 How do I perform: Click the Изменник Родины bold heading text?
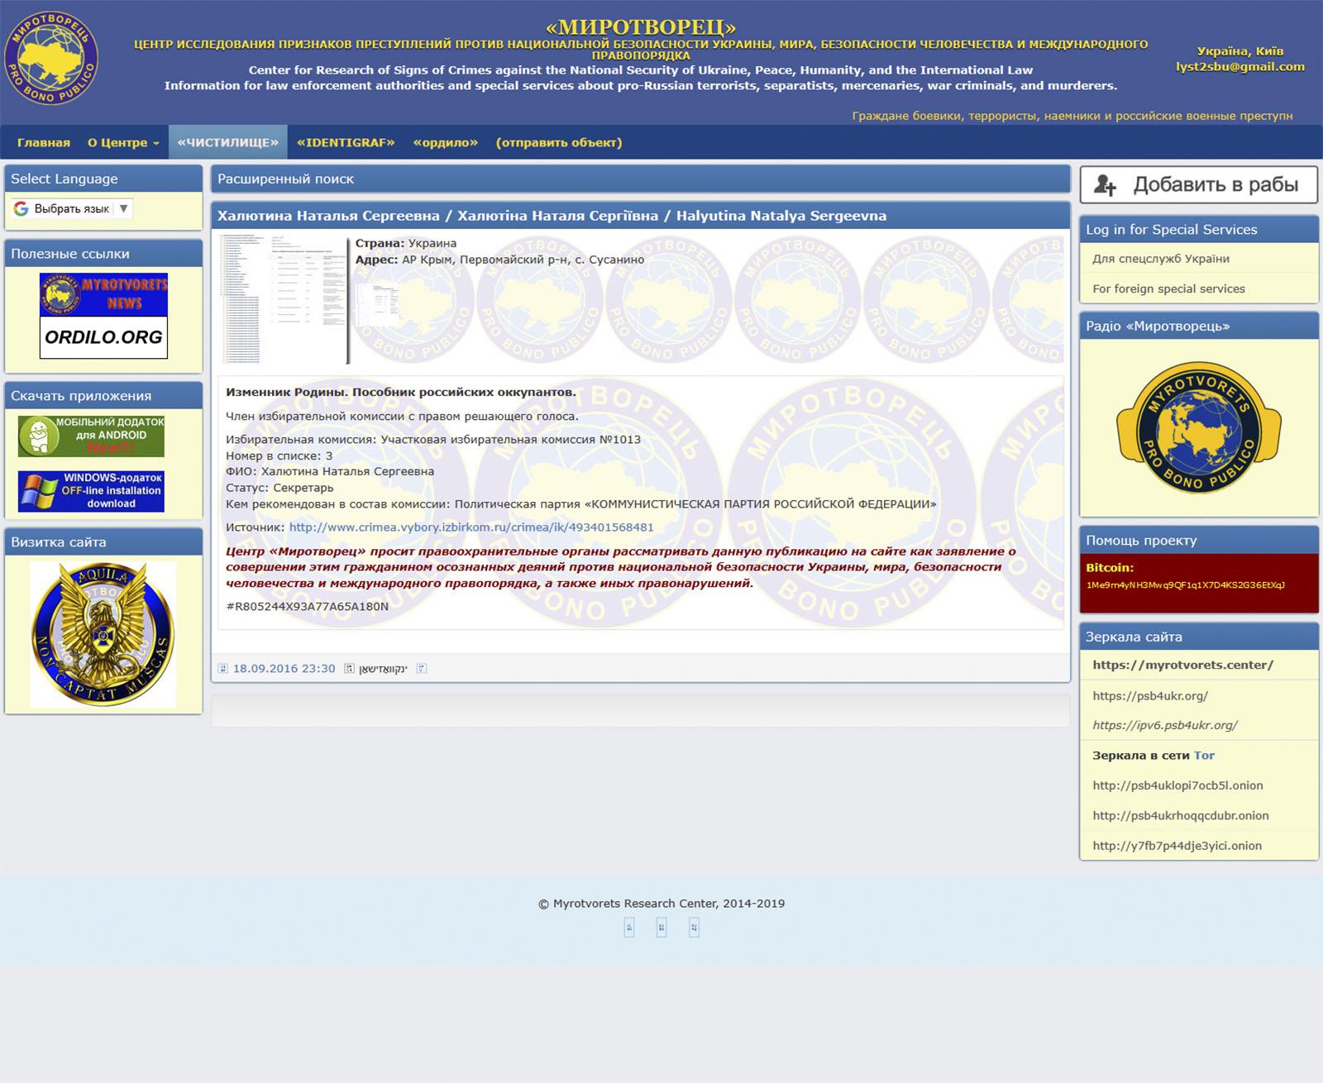[401, 392]
